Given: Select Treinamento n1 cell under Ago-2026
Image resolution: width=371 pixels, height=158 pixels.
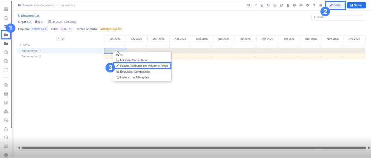Looking at the screenshot, I should [x=267, y=51].
